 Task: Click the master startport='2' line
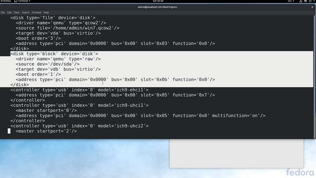click(46, 131)
